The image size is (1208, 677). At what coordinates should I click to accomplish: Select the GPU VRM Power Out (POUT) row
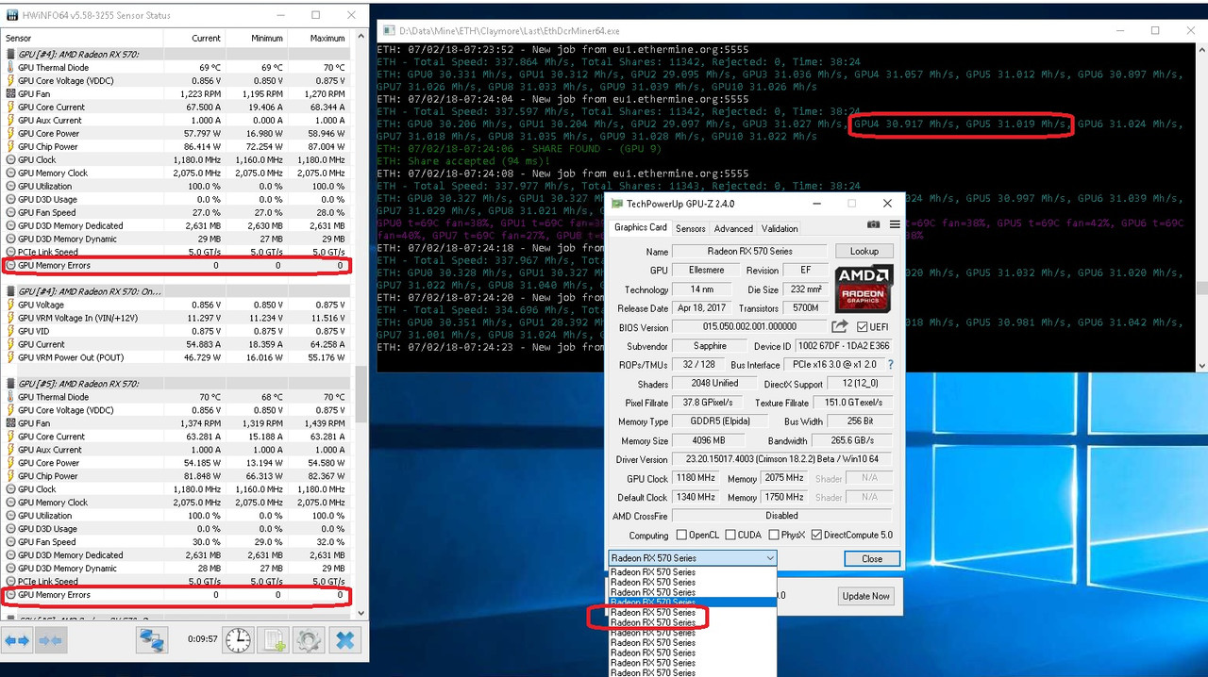click(x=177, y=357)
